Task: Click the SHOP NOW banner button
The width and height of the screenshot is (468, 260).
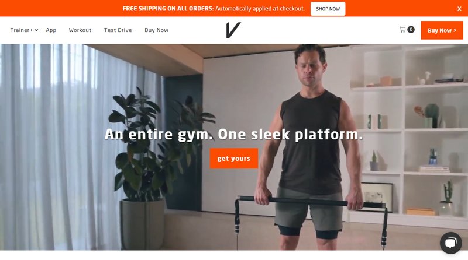Action: pos(328,9)
